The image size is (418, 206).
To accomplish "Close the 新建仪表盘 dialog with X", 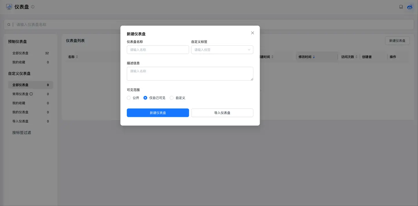I will click(x=253, y=33).
